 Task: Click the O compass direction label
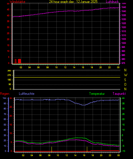tap(125, 84)
